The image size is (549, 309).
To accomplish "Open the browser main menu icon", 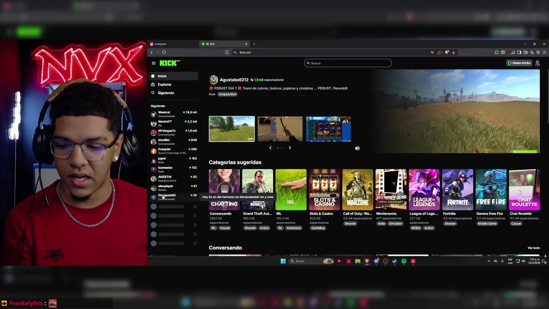I will 544,52.
